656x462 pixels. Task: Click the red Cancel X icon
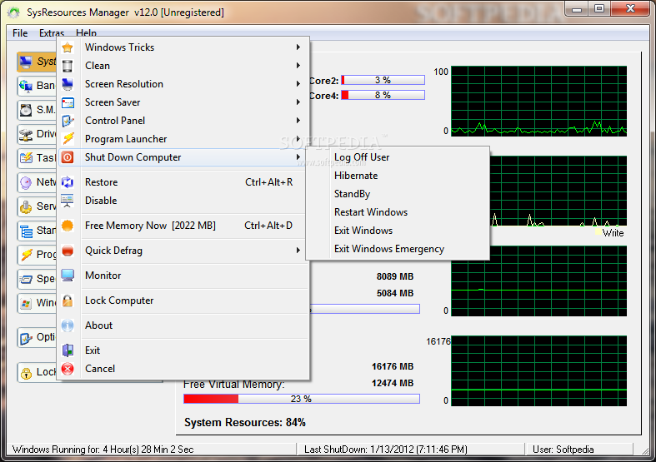click(68, 369)
